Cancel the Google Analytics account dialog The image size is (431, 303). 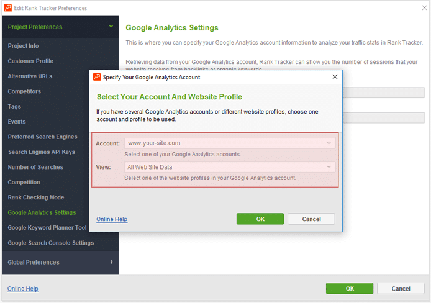click(x=311, y=219)
